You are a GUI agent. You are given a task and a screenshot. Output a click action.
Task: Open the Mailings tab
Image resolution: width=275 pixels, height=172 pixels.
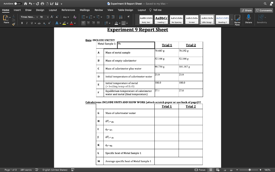coord(85,10)
